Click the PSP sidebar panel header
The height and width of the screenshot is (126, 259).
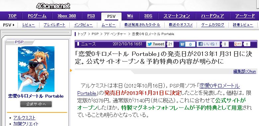click(19, 42)
